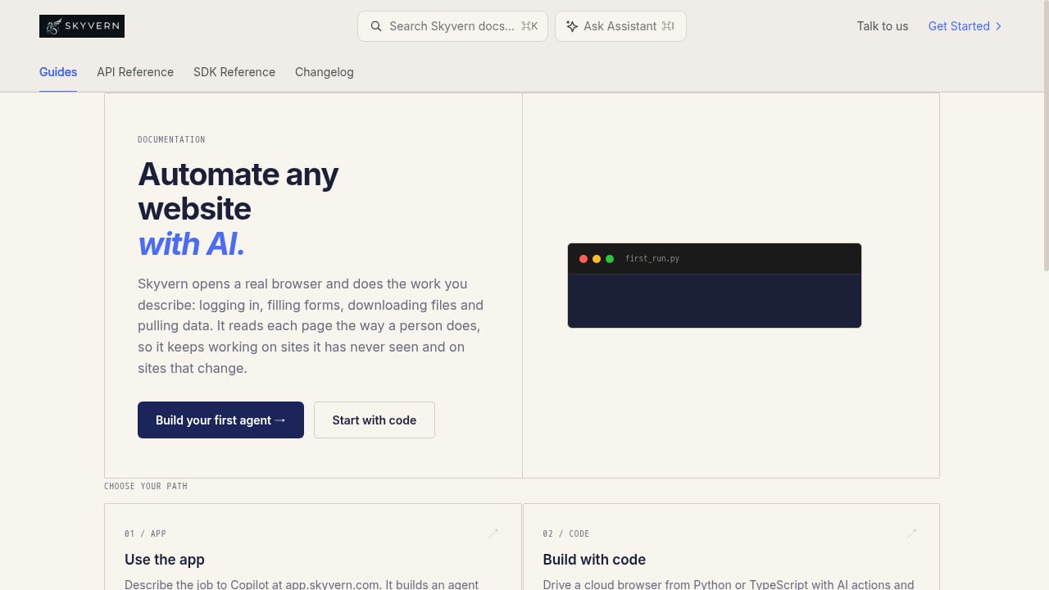
Task: Open the Use the app card title
Action: pyautogui.click(x=165, y=560)
